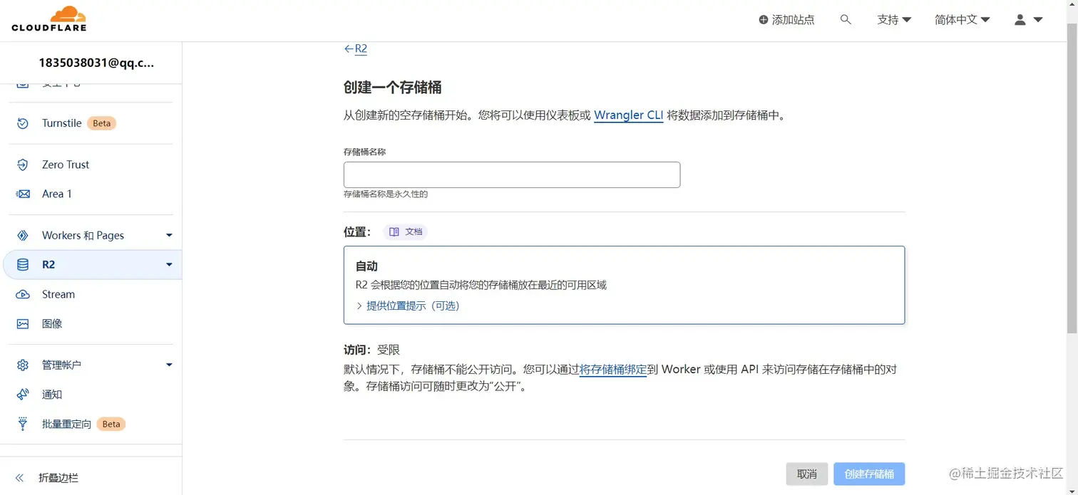This screenshot has width=1078, height=495.
Task: Click the 创建一个存储桶 heading
Action: pyautogui.click(x=393, y=88)
